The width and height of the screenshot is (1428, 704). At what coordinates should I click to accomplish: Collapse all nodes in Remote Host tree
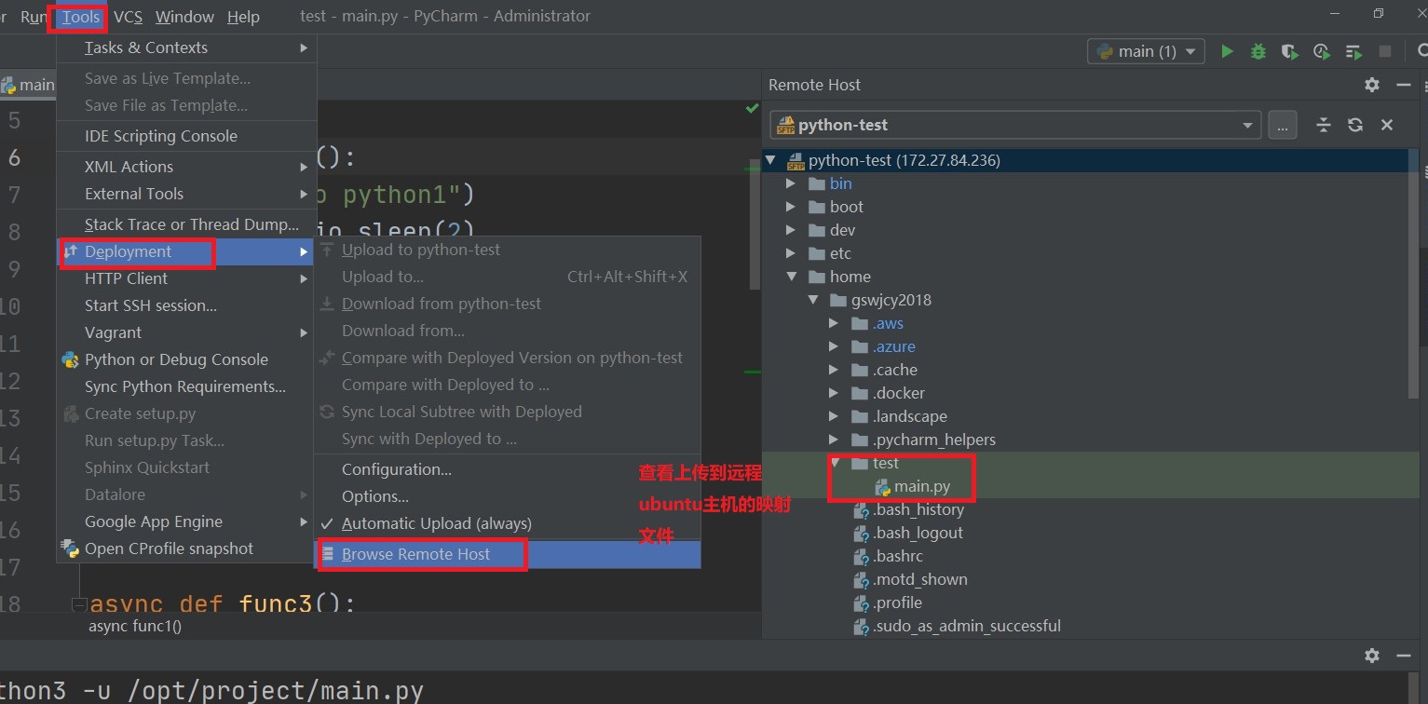pyautogui.click(x=1324, y=125)
